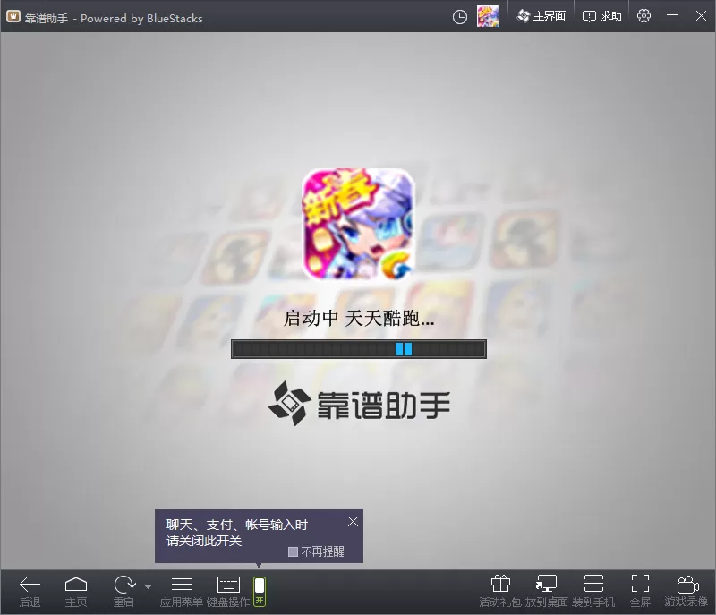Expand the restart dropdown arrow

coord(148,586)
